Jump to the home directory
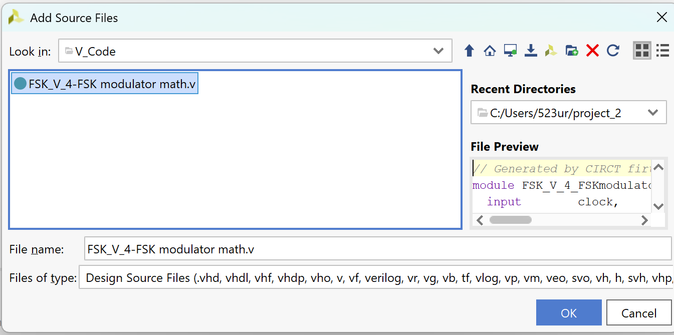The image size is (674, 335). pyautogui.click(x=490, y=51)
